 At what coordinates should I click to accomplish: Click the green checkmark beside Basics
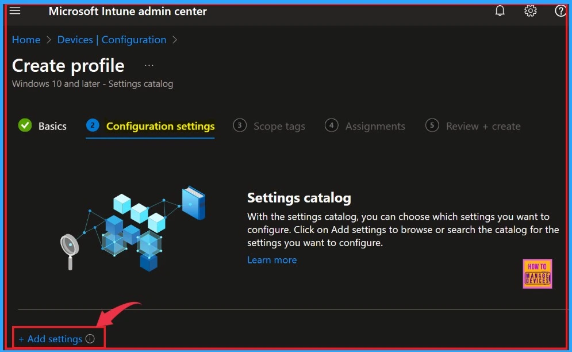pos(25,125)
